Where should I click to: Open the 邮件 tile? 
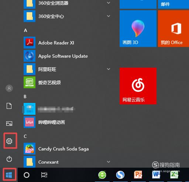pos(173,4)
